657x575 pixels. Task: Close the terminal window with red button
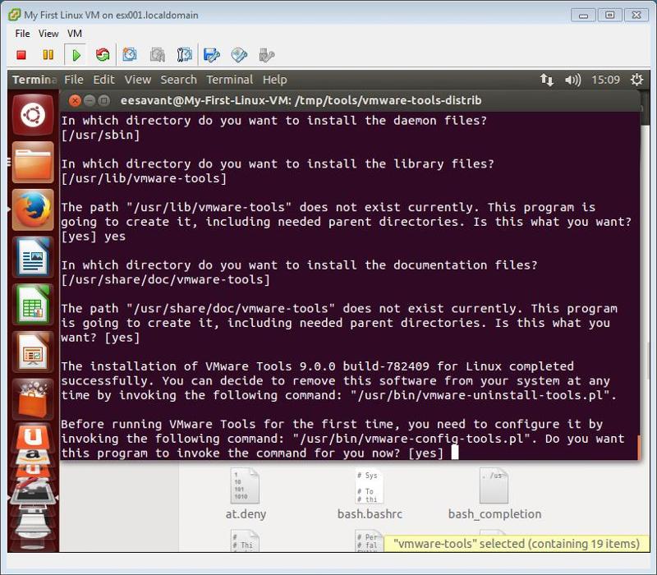(75, 100)
